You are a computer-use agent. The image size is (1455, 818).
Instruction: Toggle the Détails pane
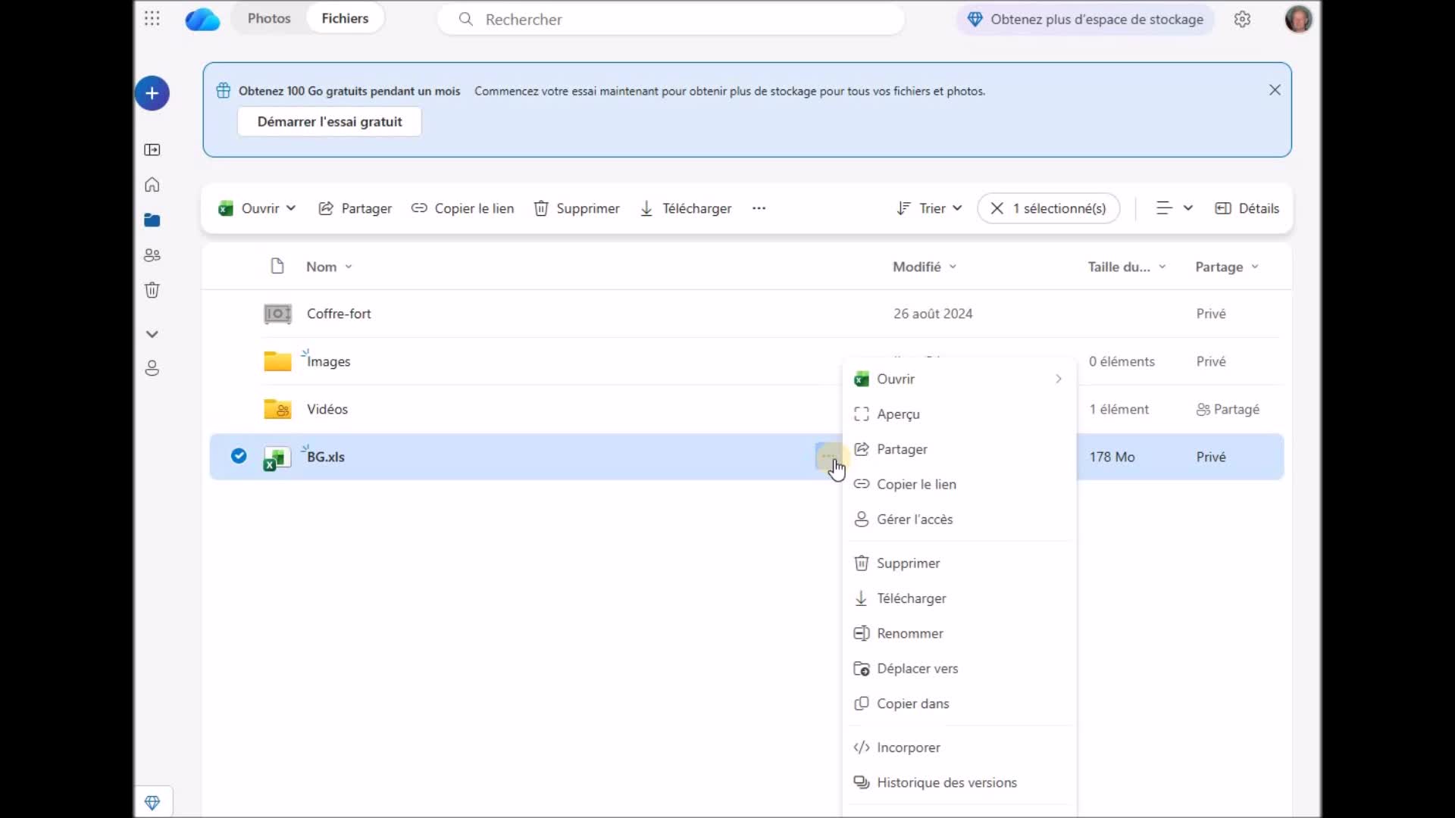point(1247,208)
